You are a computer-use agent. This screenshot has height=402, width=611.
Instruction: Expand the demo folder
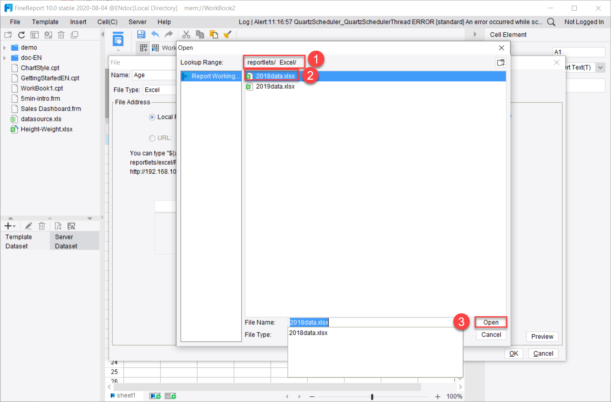(x=4, y=47)
